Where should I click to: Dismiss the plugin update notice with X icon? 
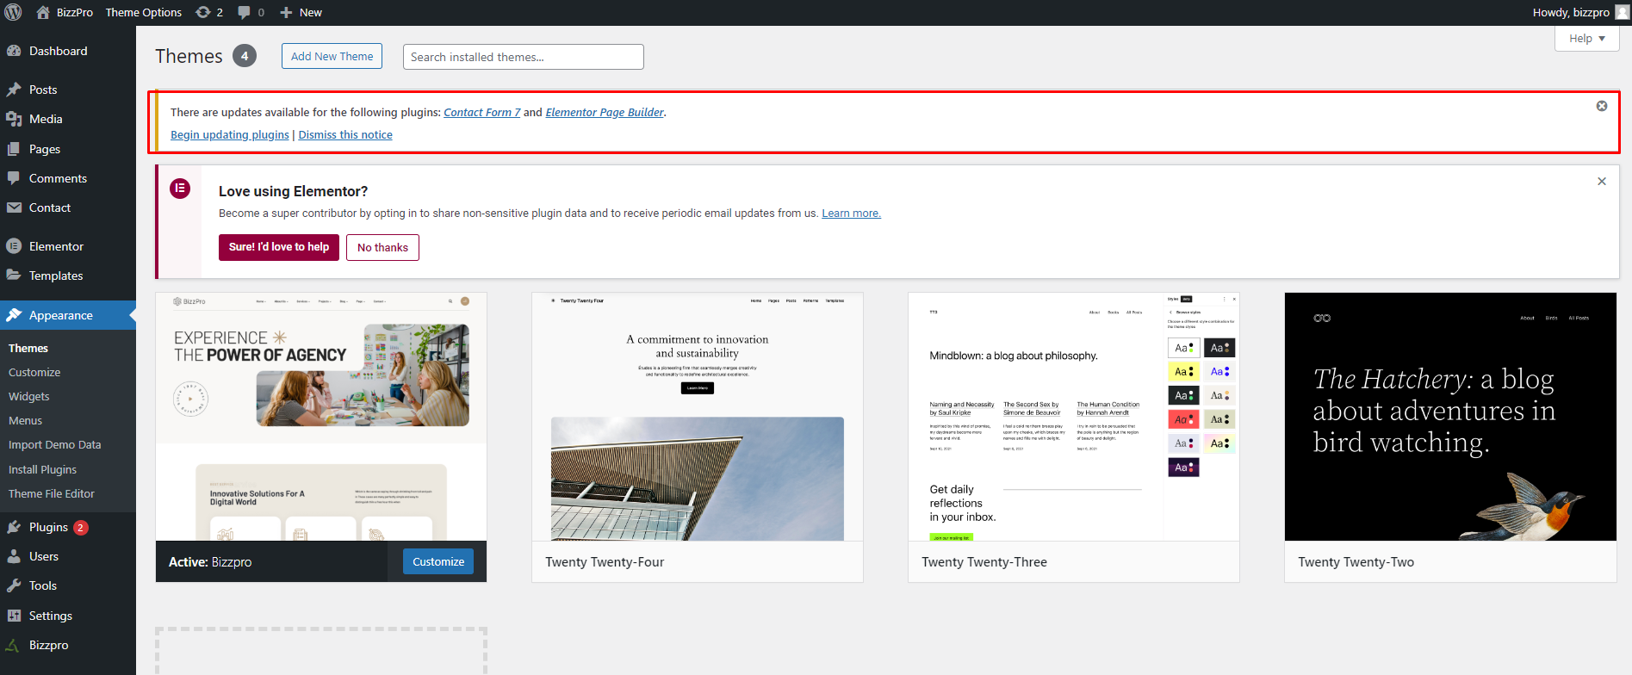click(1602, 106)
